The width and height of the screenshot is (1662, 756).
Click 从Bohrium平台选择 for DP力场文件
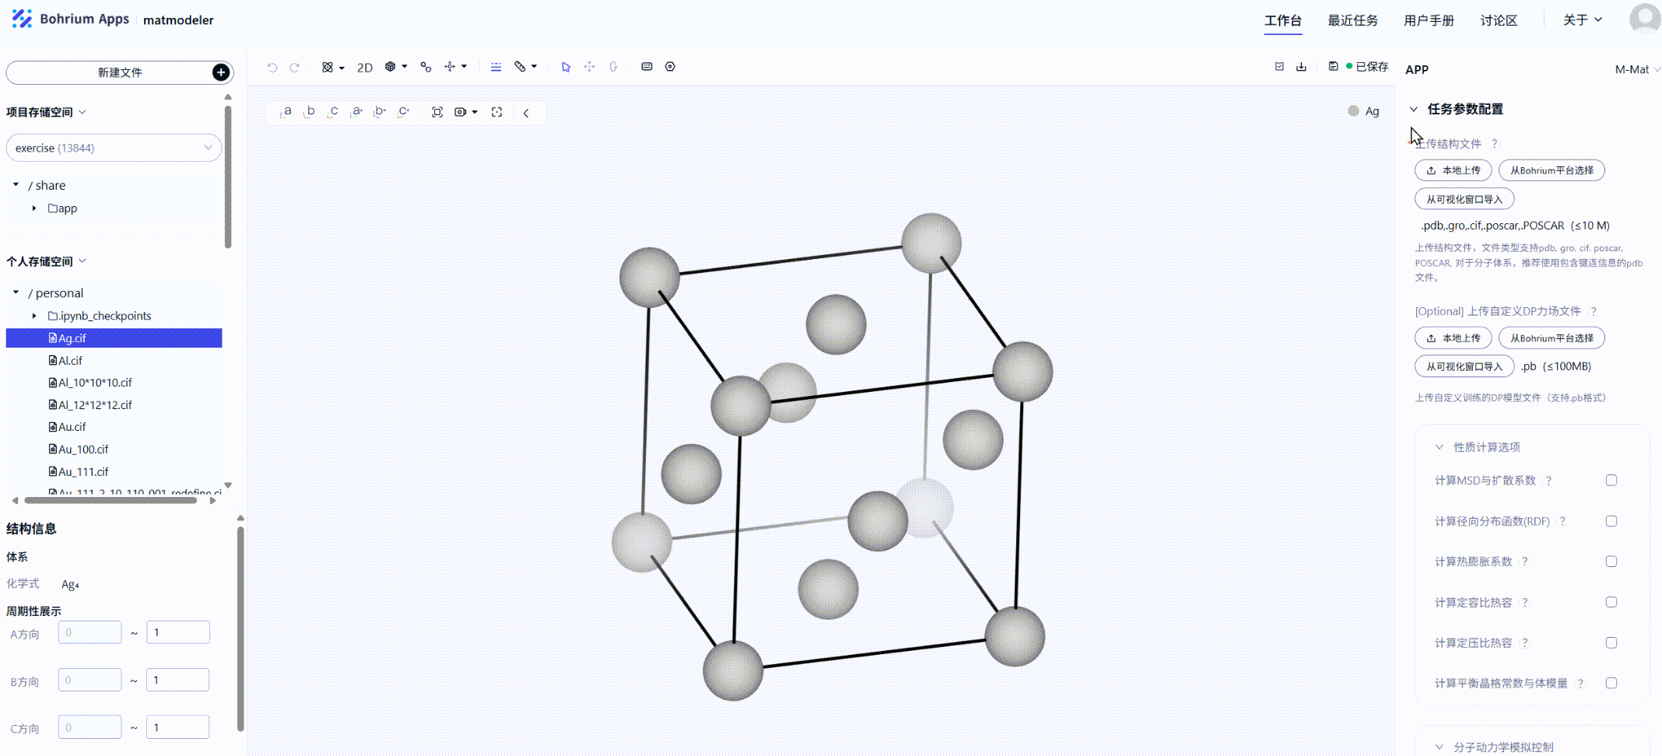[x=1552, y=338]
